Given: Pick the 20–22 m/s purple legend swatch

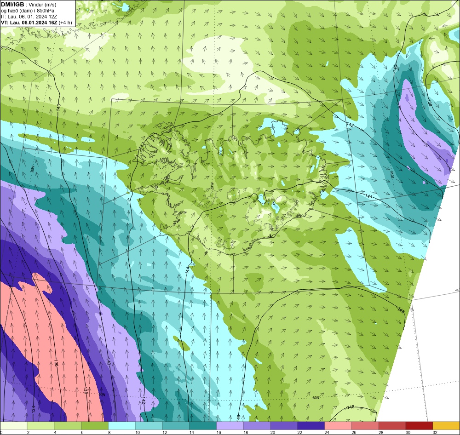Looking at the screenshot, I should (x=284, y=426).
